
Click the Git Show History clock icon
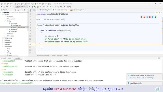click(58, 7)
